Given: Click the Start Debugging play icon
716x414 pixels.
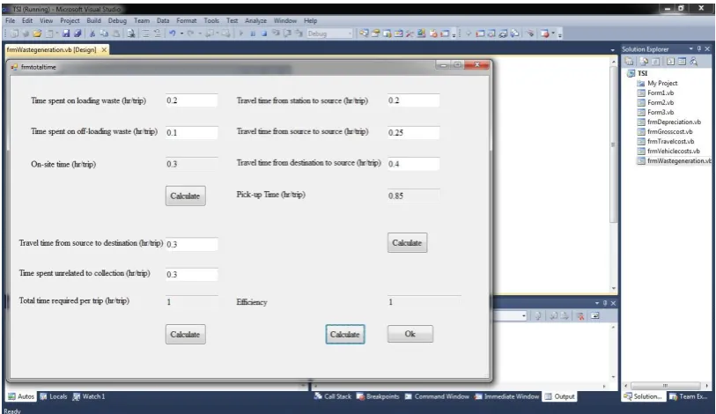Looking at the screenshot, I should tap(241, 33).
